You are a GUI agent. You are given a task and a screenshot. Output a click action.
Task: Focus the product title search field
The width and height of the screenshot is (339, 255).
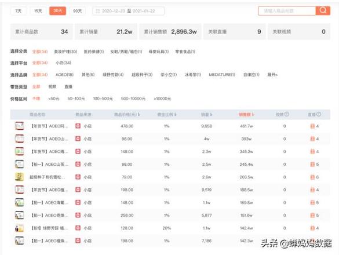pyautogui.click(x=287, y=10)
